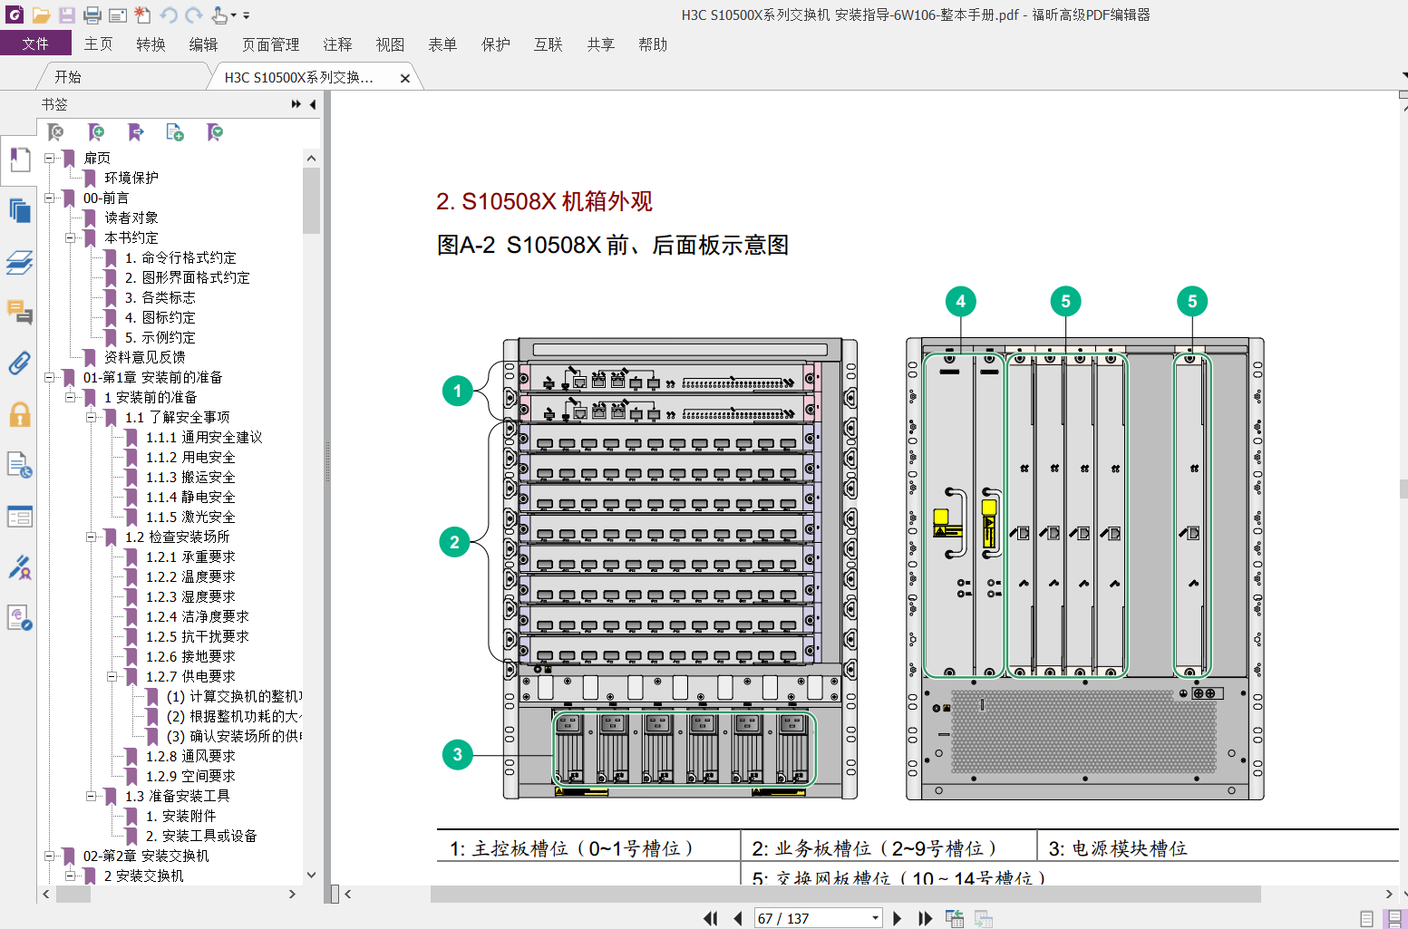This screenshot has width=1408, height=929.
Task: Collapse the 1.1 了解安全事项 node
Action: point(92,417)
